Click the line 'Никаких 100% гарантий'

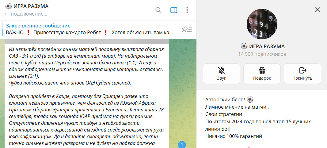tap(234, 136)
